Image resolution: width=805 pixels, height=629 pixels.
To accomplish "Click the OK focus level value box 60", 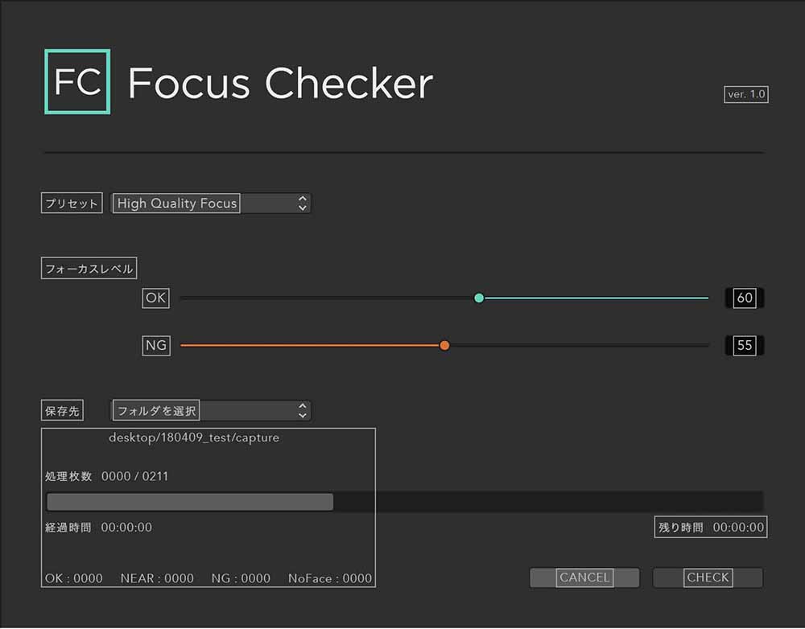I will tap(745, 298).
